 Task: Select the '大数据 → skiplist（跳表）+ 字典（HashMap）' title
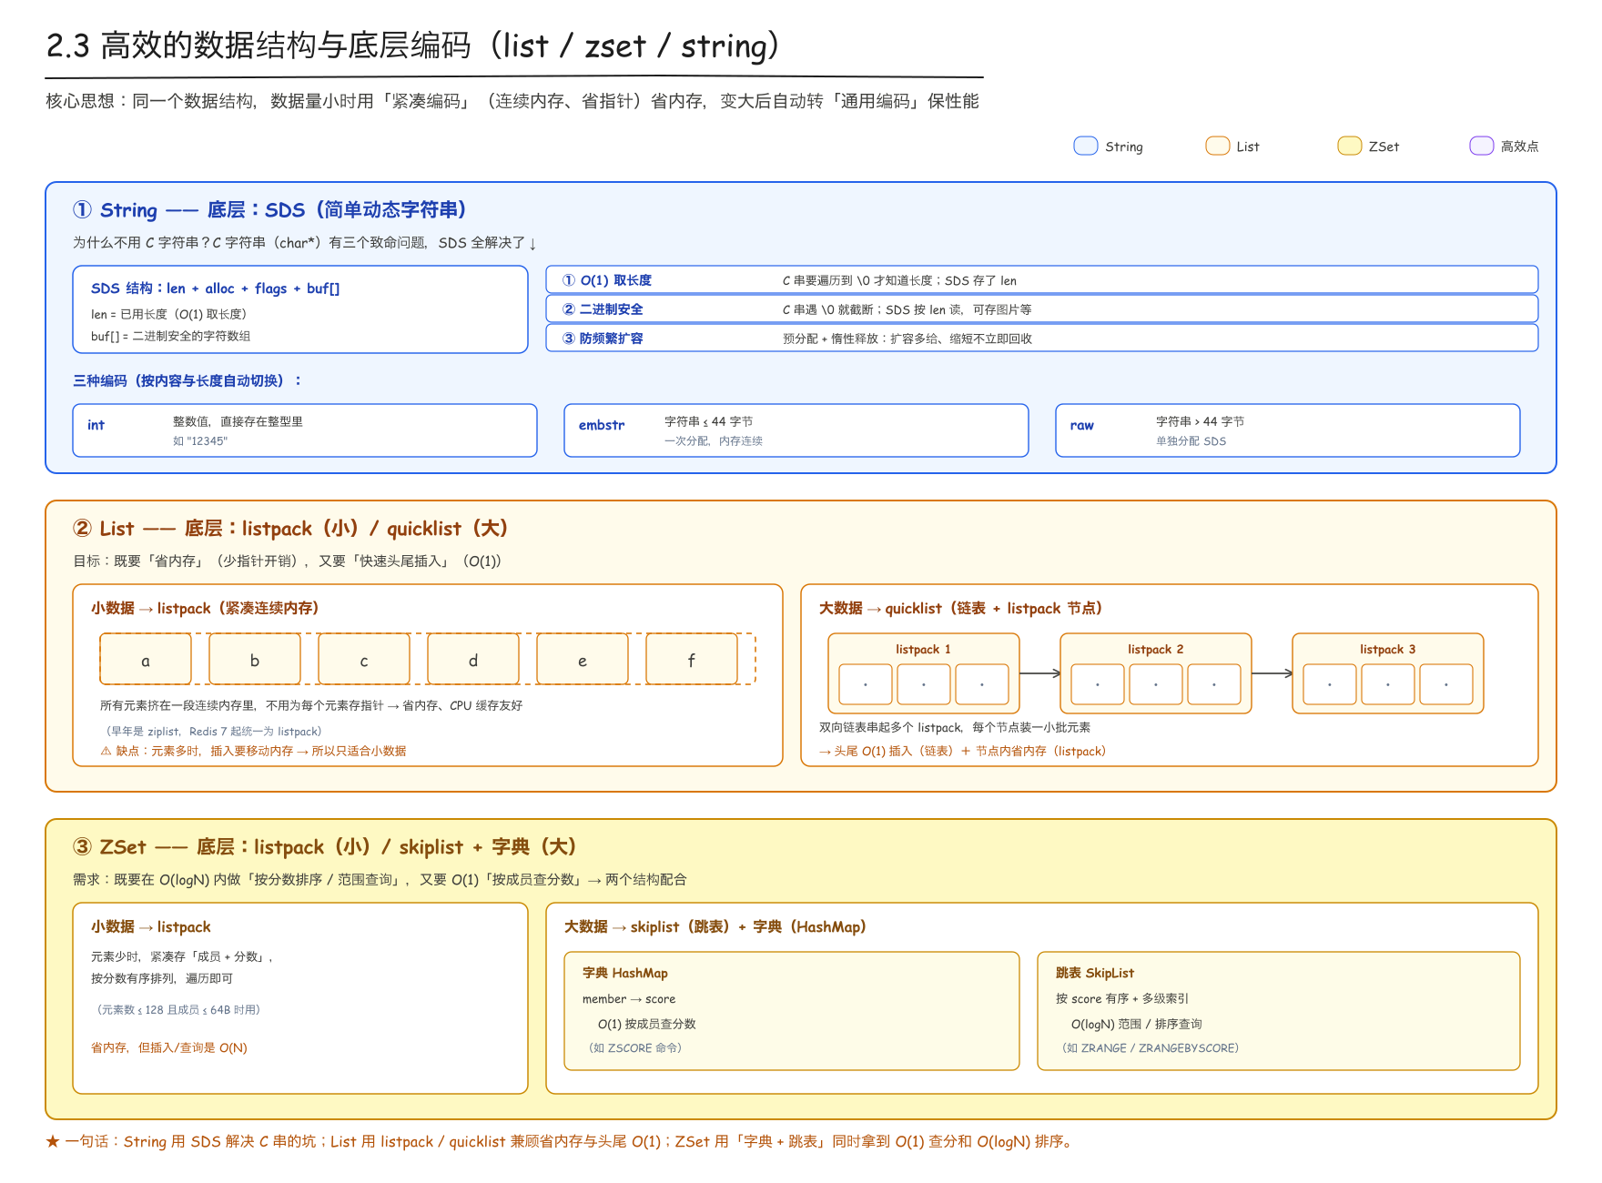tap(715, 926)
